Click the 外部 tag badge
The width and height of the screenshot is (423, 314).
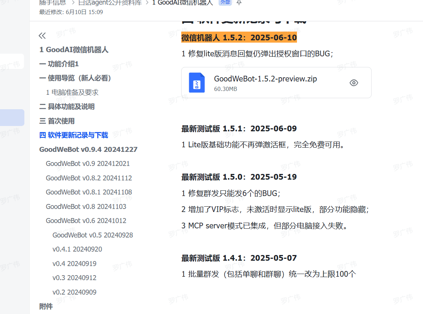pos(225,2)
